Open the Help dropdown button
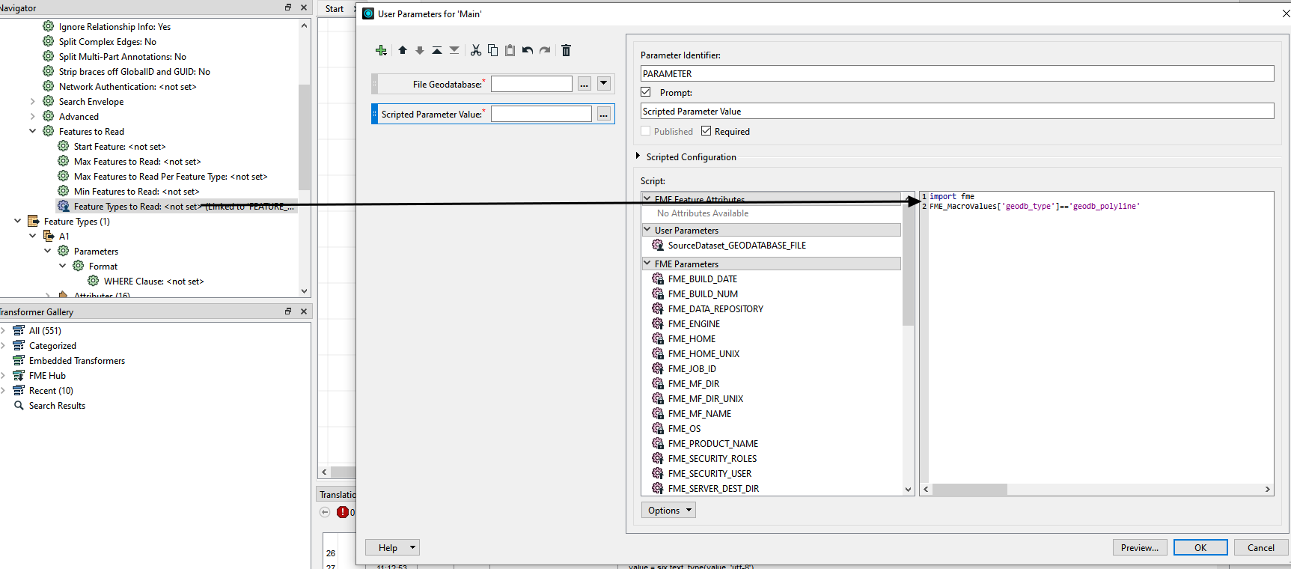1291x569 pixels. tap(392, 547)
